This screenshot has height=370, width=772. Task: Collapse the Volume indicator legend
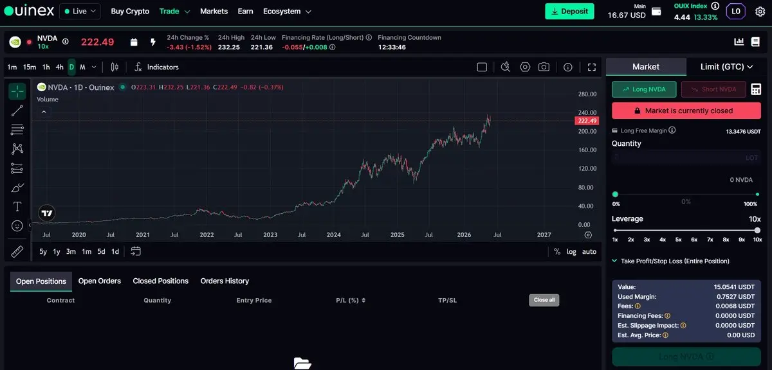[x=44, y=112]
